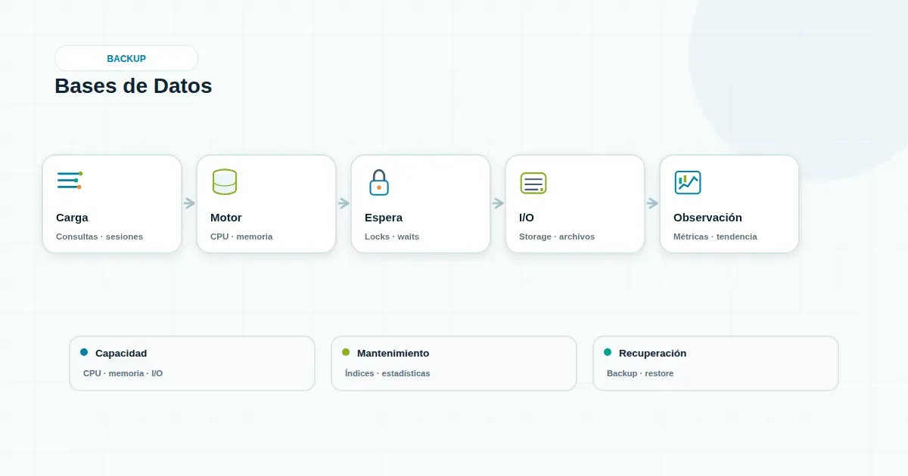Click the 'Índices · estadísticas' text

[x=387, y=373]
